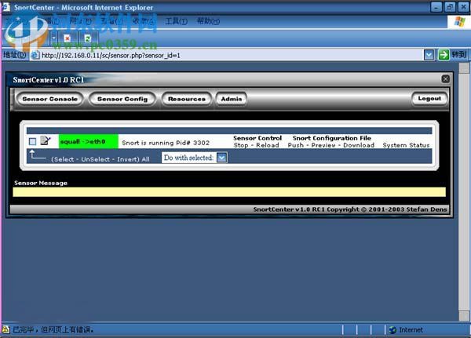Click the edit sensor pencil icon
Image resolution: width=471 pixels, height=338 pixels.
(x=46, y=140)
